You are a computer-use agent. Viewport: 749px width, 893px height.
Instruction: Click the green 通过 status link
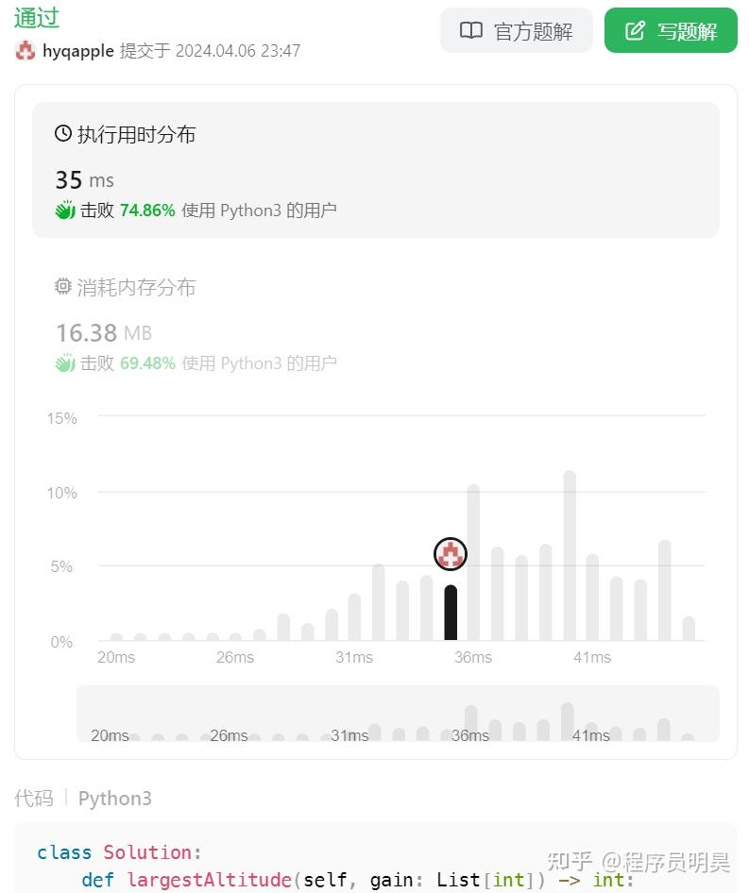[x=36, y=17]
